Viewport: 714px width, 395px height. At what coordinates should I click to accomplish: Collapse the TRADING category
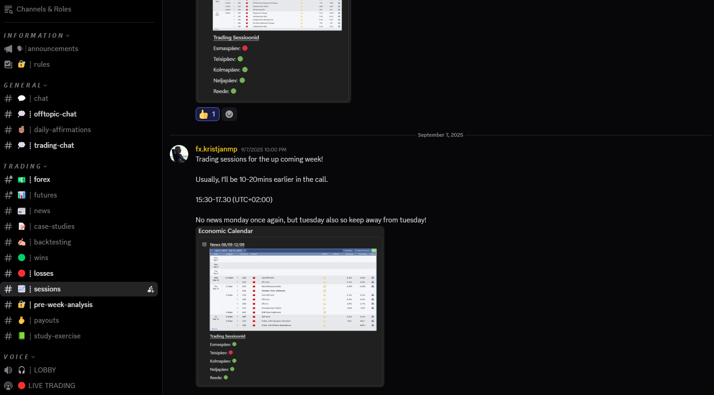[x=25, y=166]
